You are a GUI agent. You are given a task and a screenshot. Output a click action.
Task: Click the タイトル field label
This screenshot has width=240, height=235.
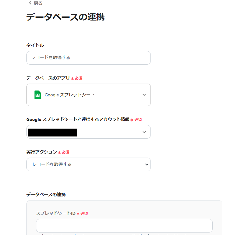pos(35,45)
